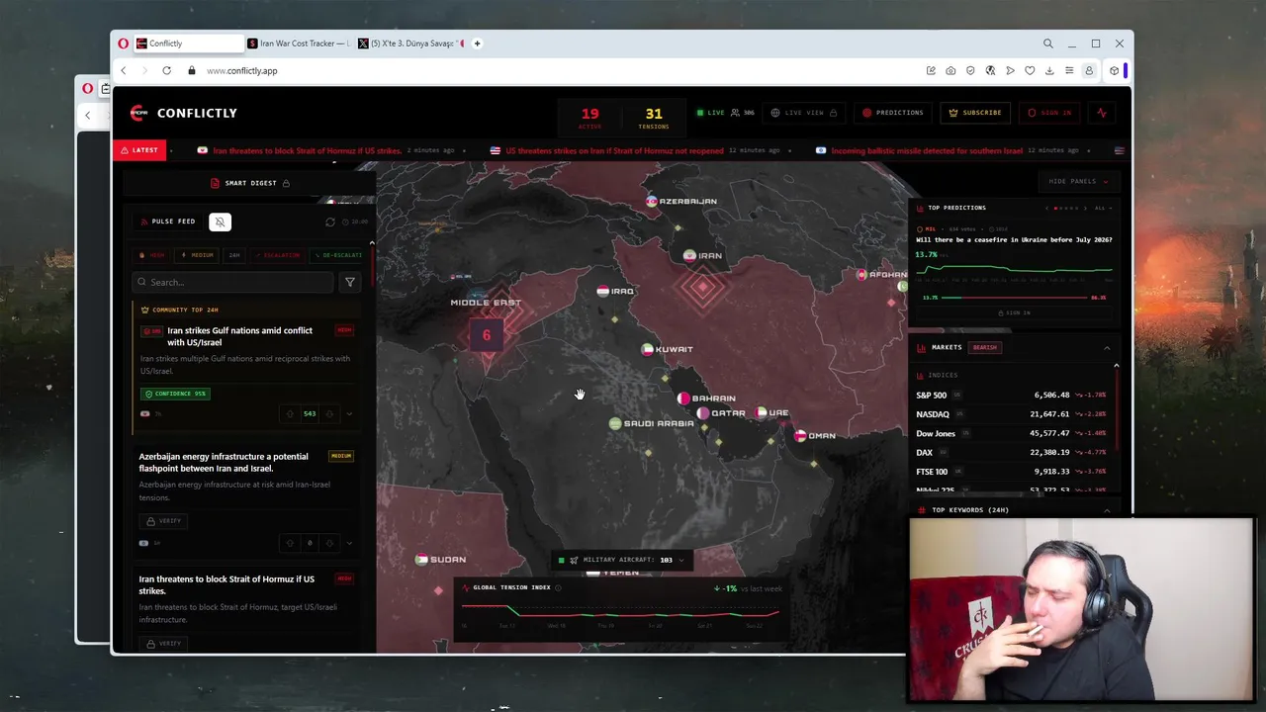The height and width of the screenshot is (712, 1266).
Task: Click the address bar URL www.conflictly.app
Action: tap(242, 70)
